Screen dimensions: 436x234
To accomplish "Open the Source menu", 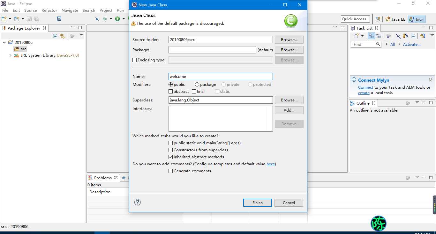I will tap(31, 10).
